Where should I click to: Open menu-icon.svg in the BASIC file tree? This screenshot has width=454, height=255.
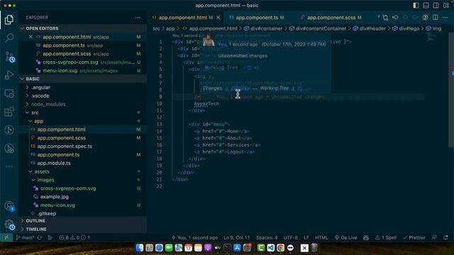(82, 205)
